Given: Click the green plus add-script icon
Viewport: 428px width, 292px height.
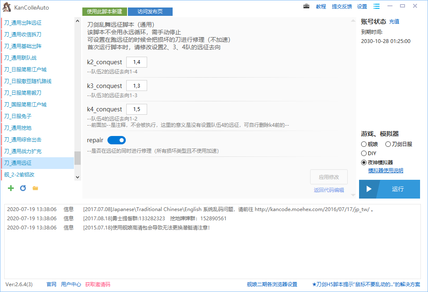Looking at the screenshot, I should (x=11, y=188).
